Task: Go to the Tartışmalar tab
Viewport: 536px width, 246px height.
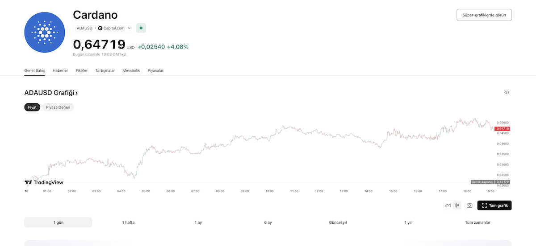Action: pos(105,70)
